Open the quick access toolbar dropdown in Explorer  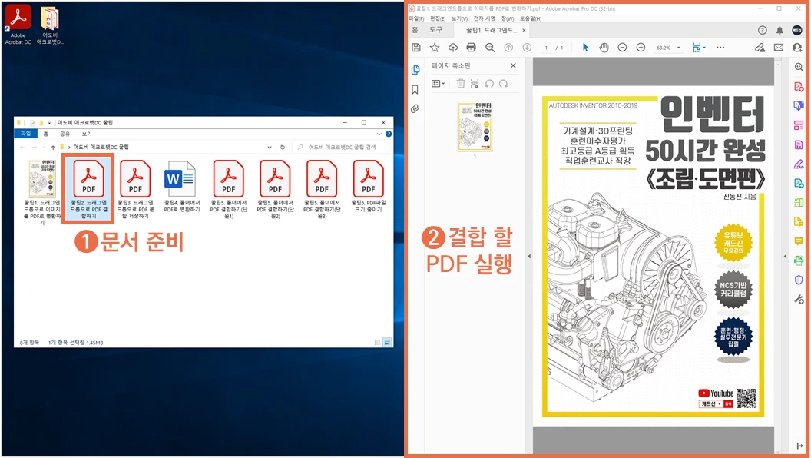pyautogui.click(x=50, y=123)
